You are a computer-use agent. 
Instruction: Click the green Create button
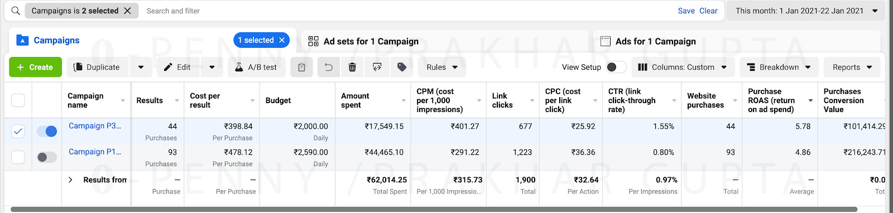(x=35, y=67)
